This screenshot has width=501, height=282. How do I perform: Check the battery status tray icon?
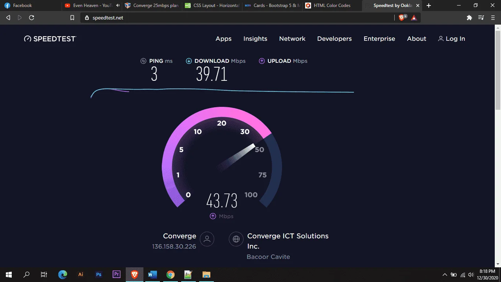(x=454, y=275)
